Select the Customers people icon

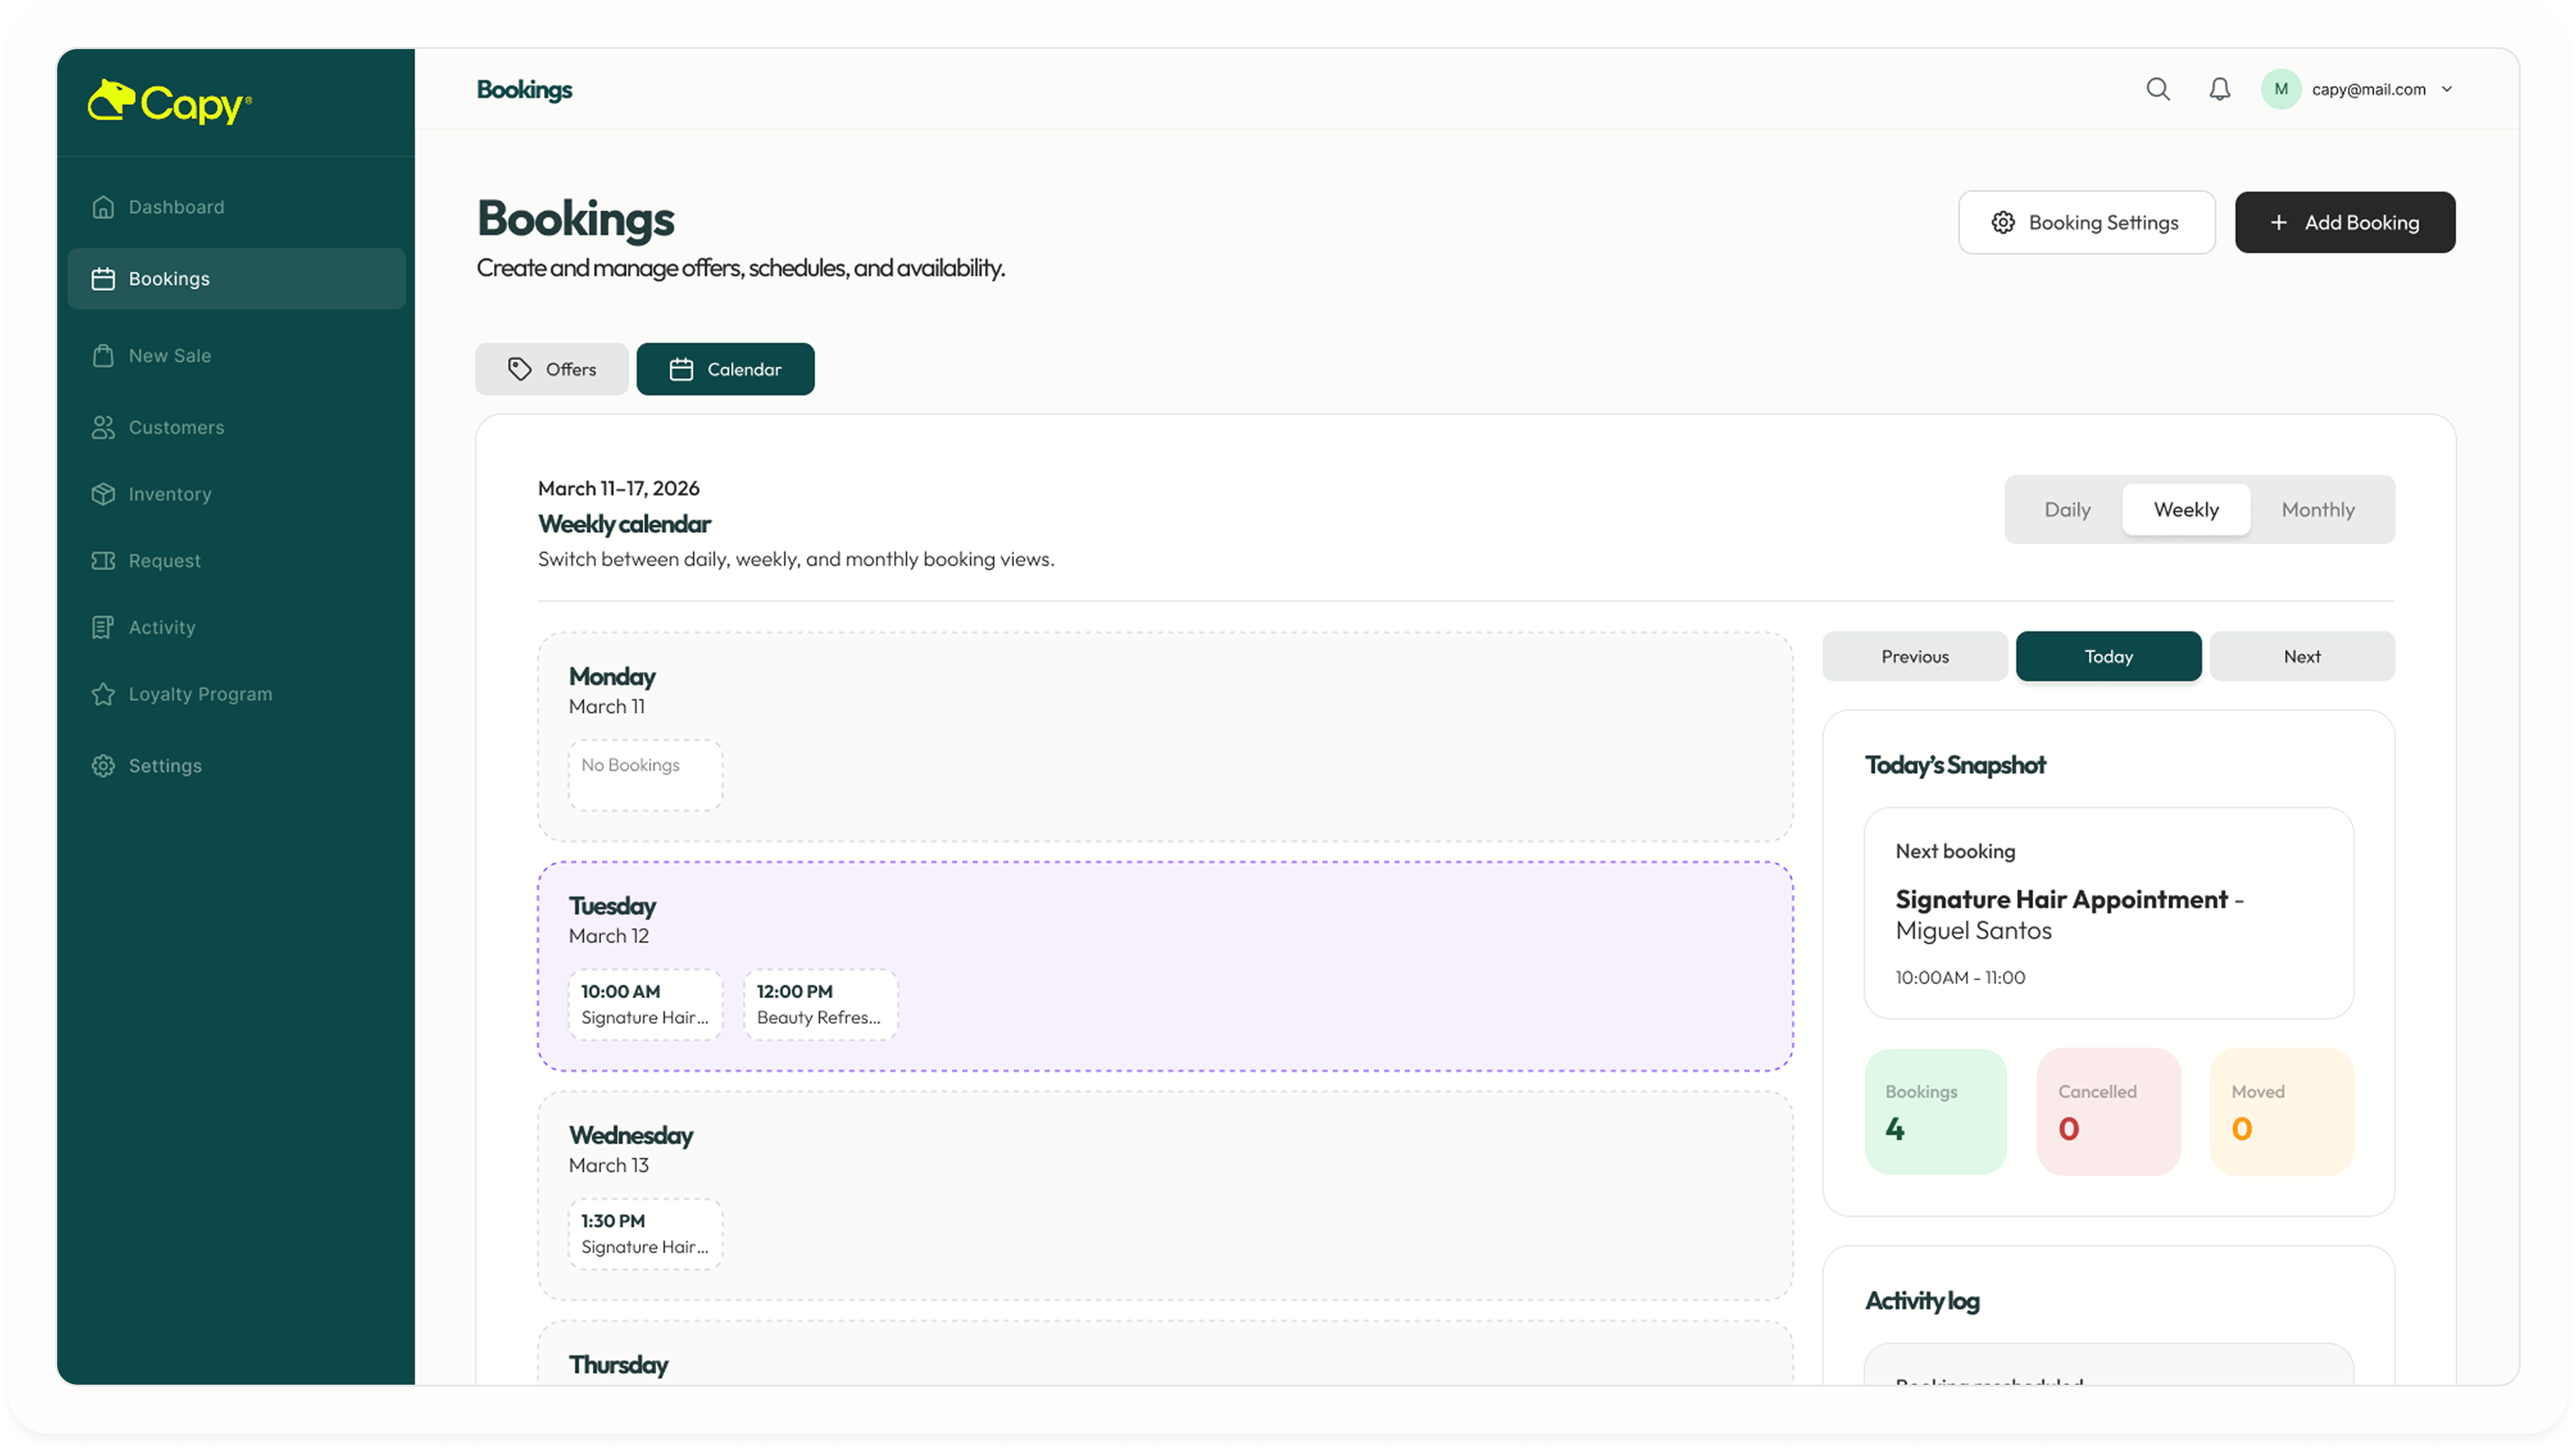coord(103,427)
